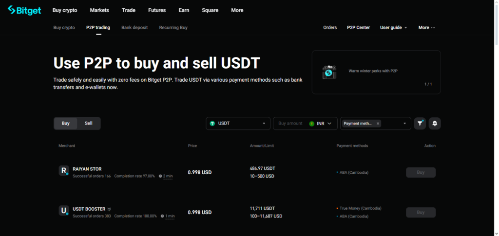Click the 11,711 USDT amount

(x=262, y=208)
